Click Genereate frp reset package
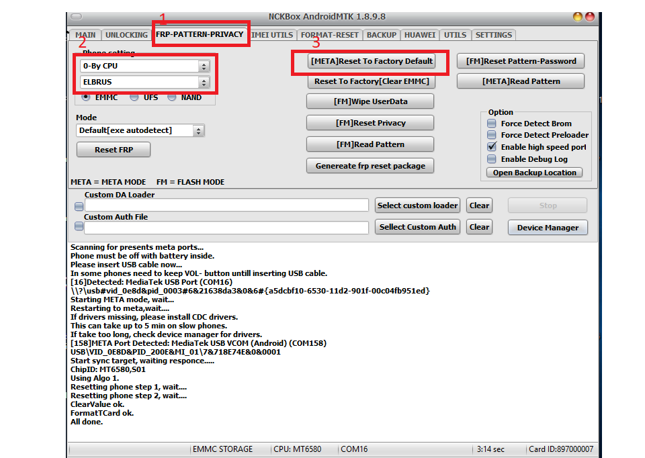Viewport: 645px width, 458px height. click(x=370, y=166)
